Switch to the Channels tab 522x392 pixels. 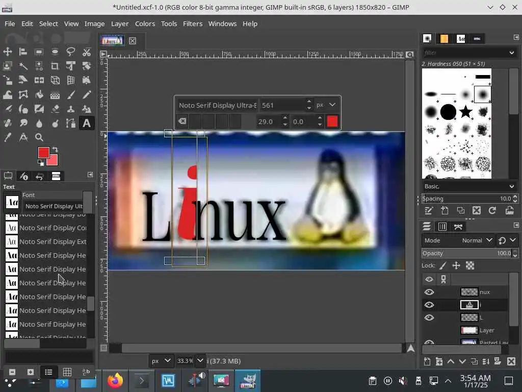442,227
